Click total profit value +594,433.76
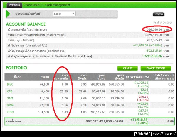The width and height of the screenshot is (177, 137). pyautogui.click(x=153, y=56)
